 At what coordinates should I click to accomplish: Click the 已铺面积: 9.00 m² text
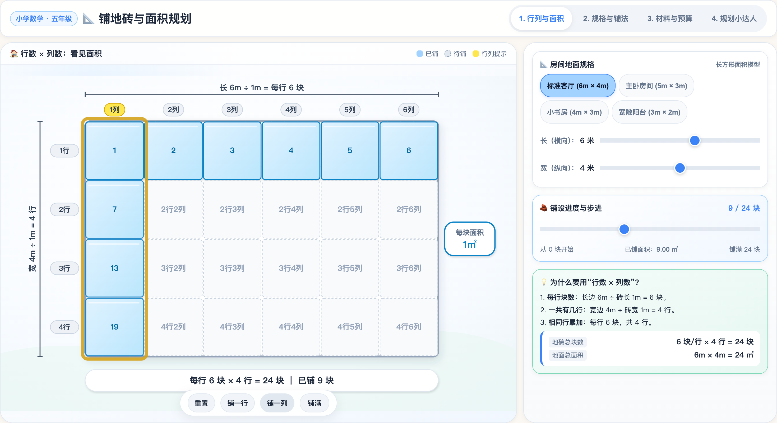tap(651, 250)
